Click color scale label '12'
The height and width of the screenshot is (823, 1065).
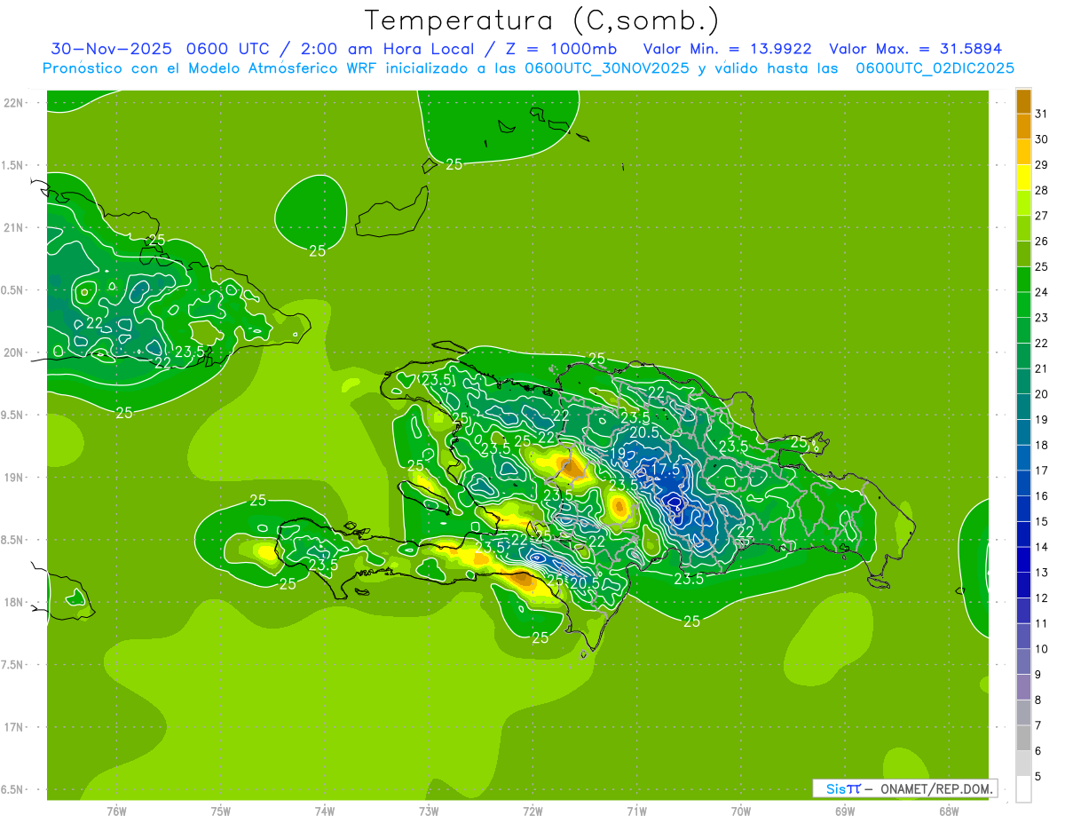point(1041,597)
